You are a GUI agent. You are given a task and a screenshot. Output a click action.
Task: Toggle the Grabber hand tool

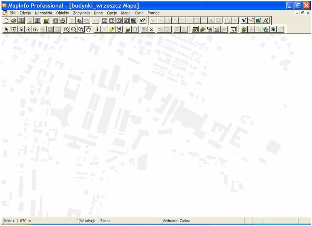point(88,30)
